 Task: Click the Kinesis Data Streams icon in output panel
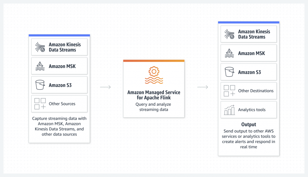point(229,34)
